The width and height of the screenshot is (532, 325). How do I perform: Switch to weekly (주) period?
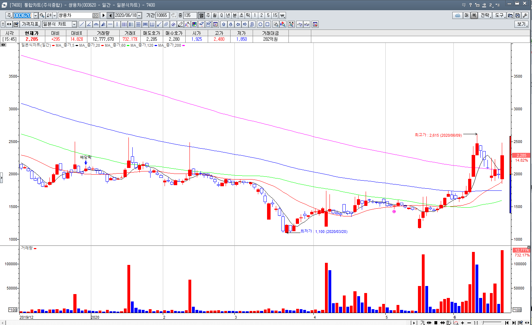[208, 15]
